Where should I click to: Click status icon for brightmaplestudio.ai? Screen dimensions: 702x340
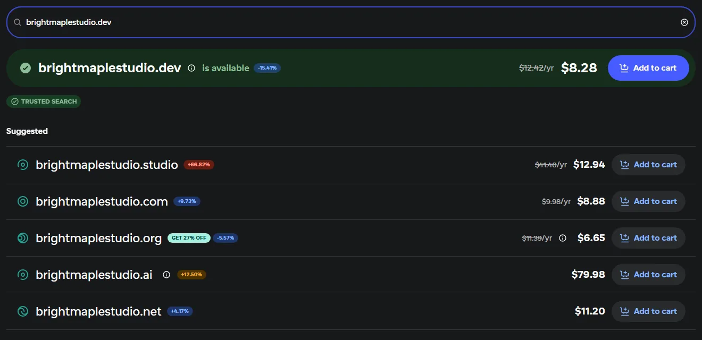point(23,275)
